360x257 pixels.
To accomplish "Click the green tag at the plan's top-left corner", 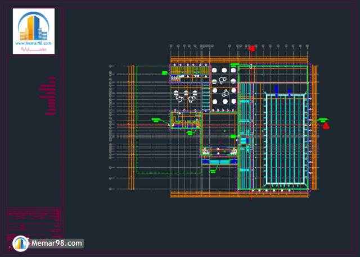I will click(165, 72).
